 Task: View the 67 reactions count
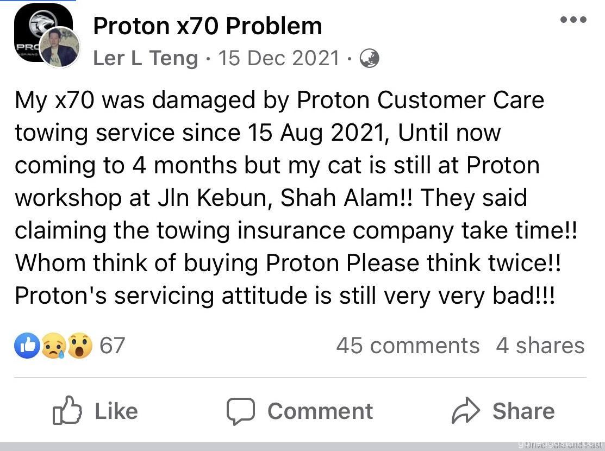click(x=113, y=346)
